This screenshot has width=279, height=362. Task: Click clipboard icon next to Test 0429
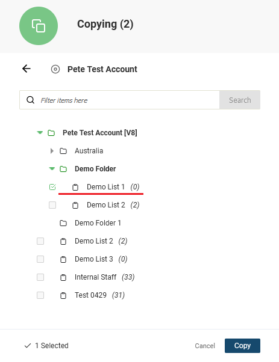[63, 295]
